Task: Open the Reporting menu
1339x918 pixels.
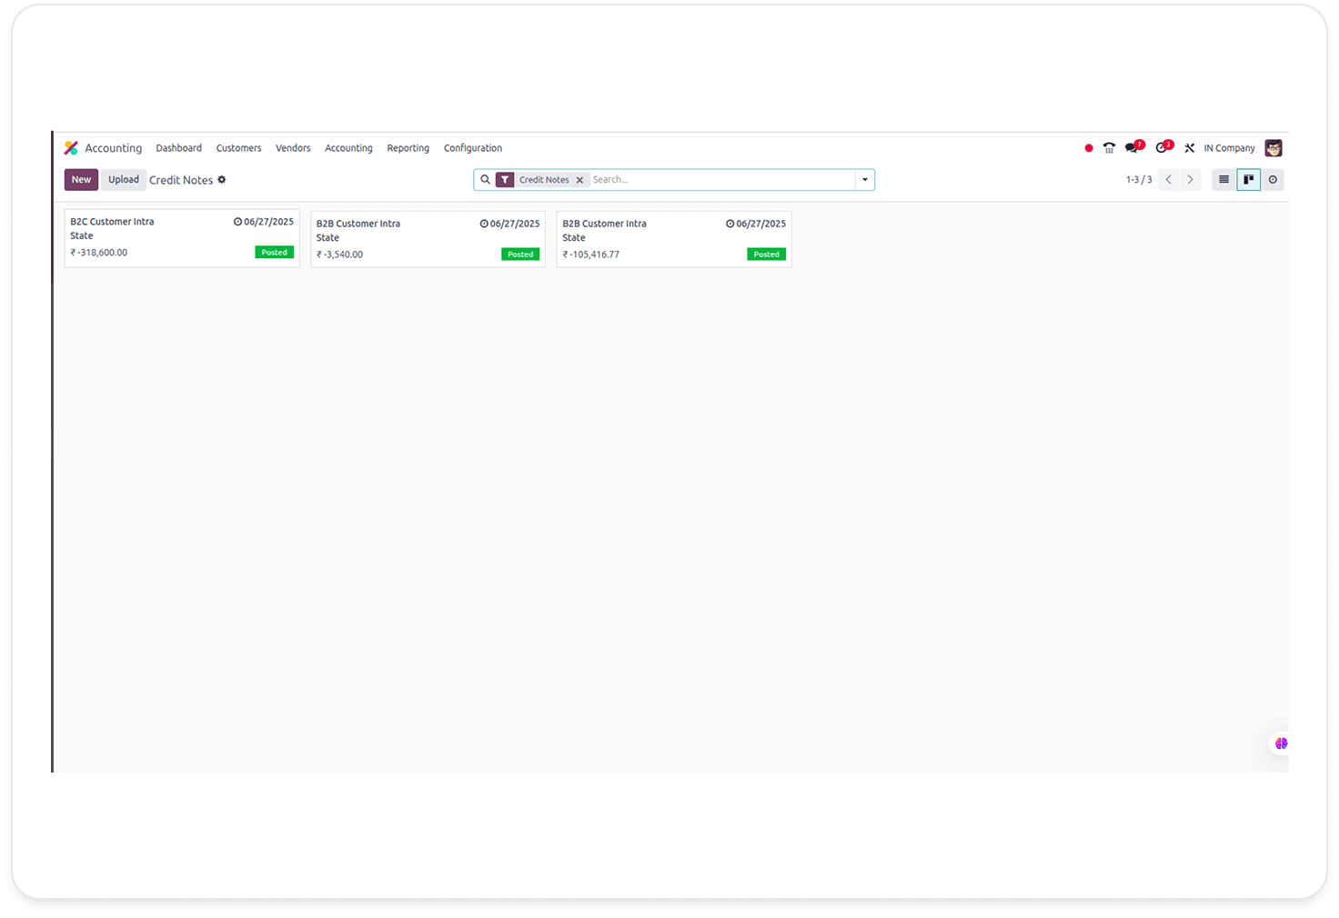Action: pyautogui.click(x=408, y=148)
